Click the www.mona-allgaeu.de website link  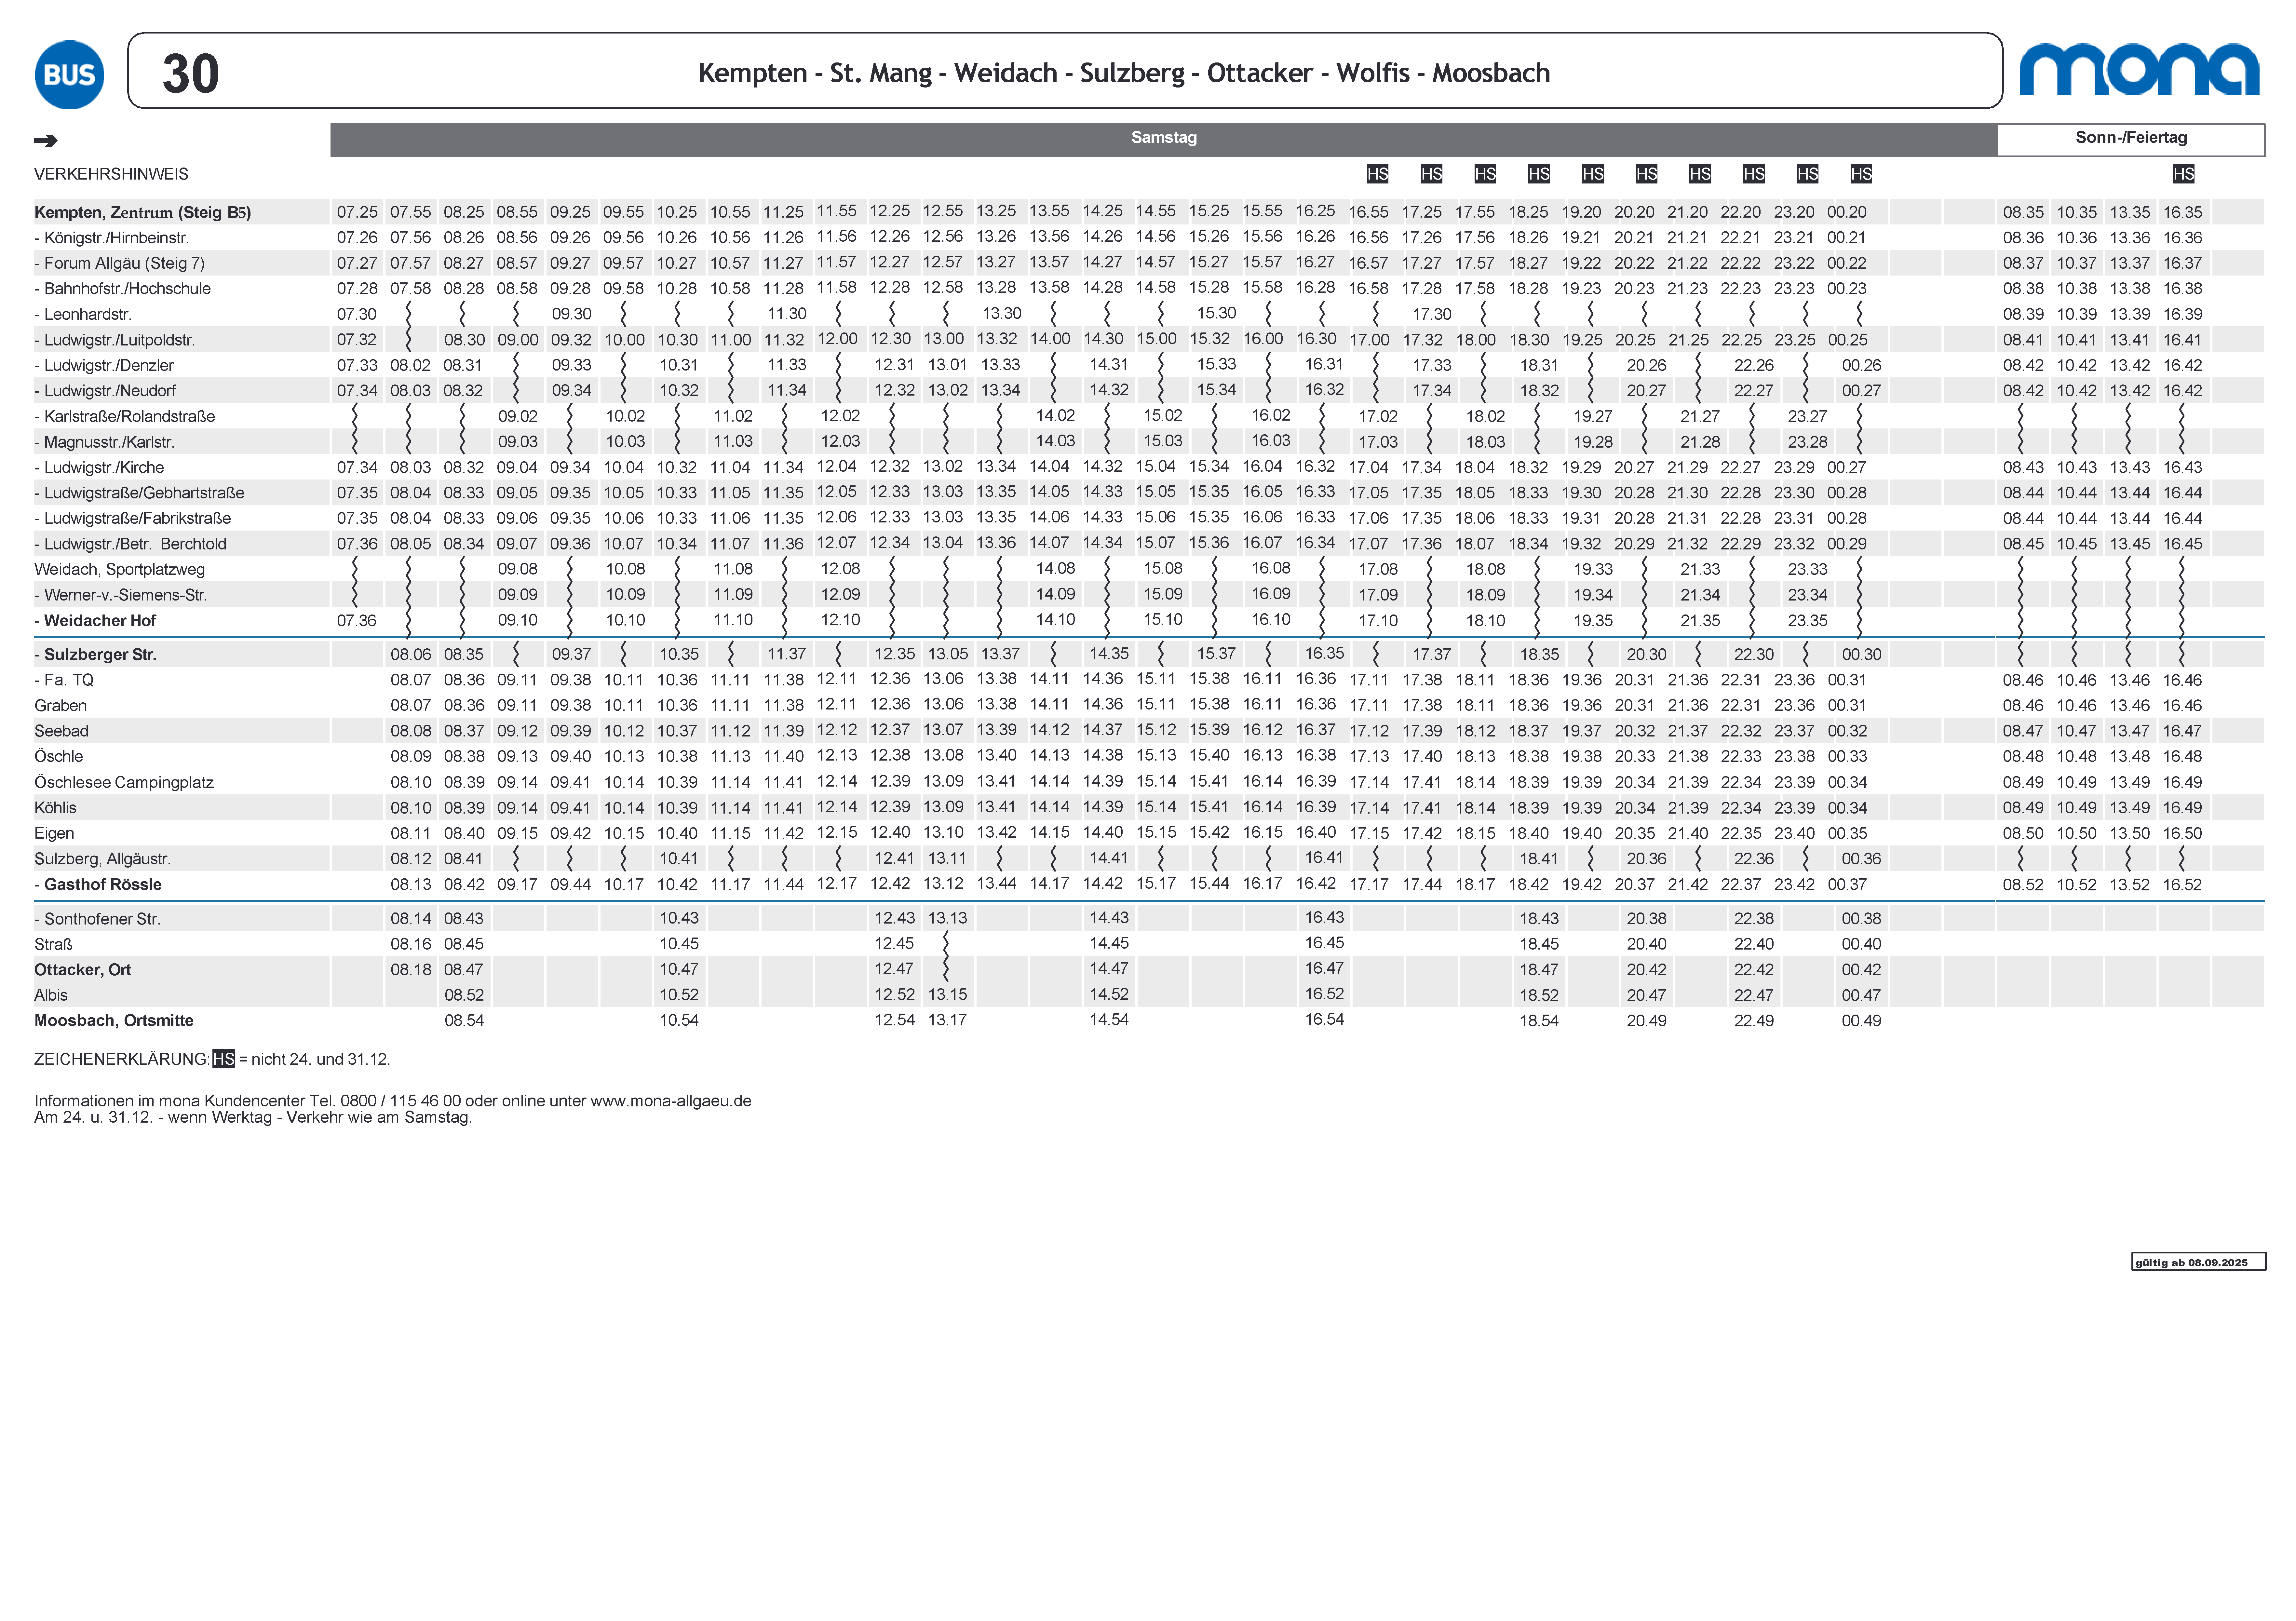[x=670, y=1101]
